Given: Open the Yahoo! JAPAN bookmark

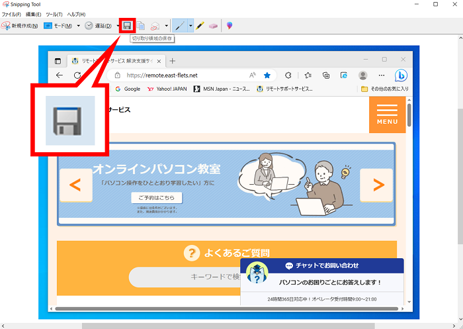Looking at the screenshot, I should 167,89.
